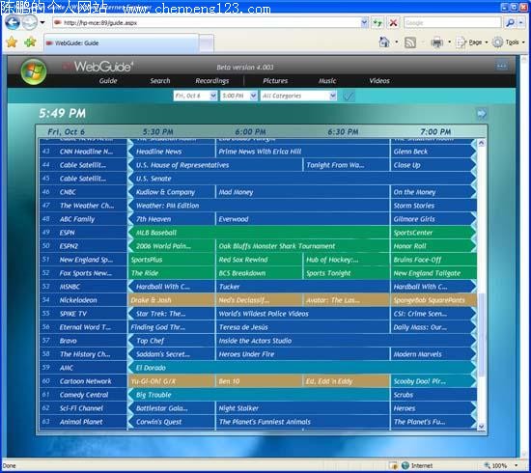Open the Videos navigation item
The width and height of the screenshot is (531, 473).
pyautogui.click(x=379, y=81)
